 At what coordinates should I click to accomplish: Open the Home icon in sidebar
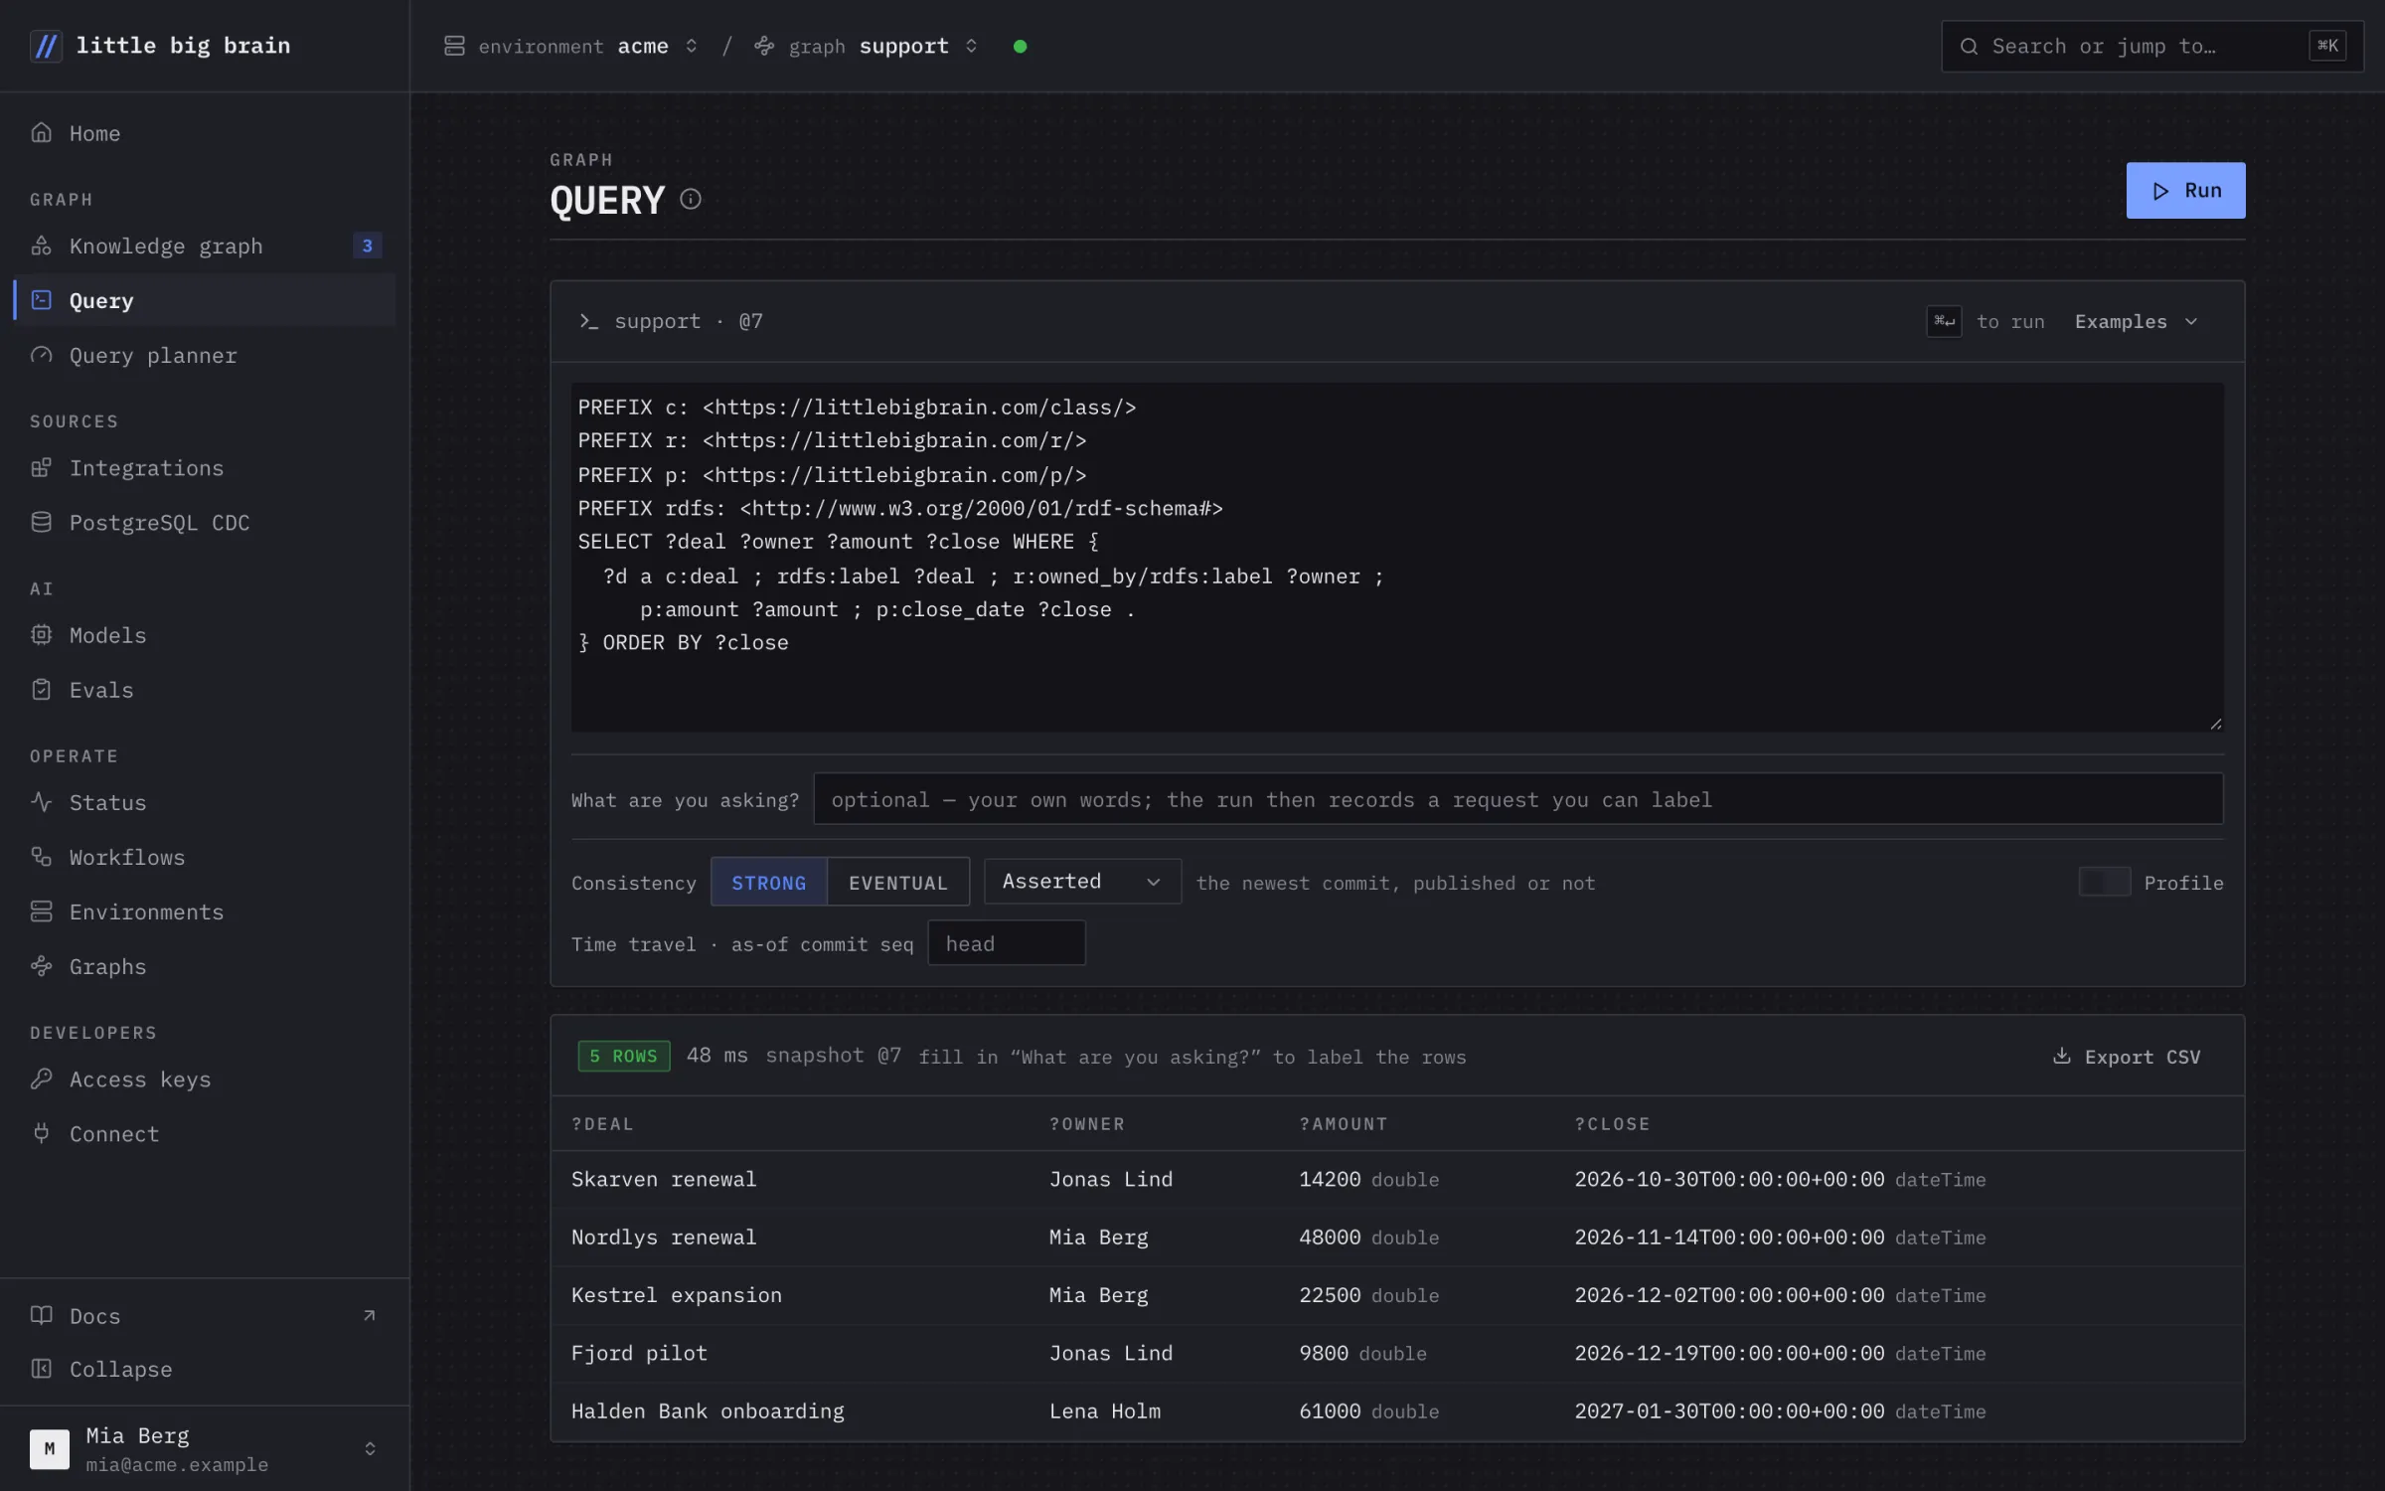(41, 132)
